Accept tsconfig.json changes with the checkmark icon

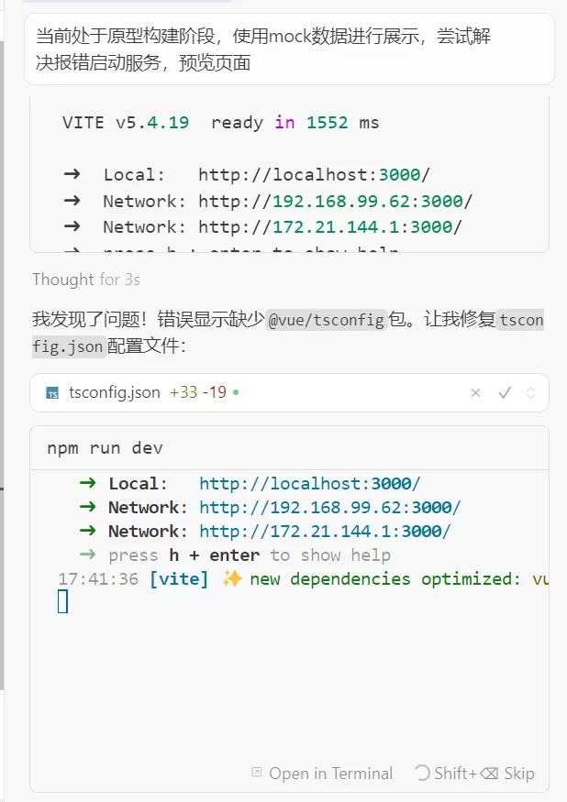504,393
